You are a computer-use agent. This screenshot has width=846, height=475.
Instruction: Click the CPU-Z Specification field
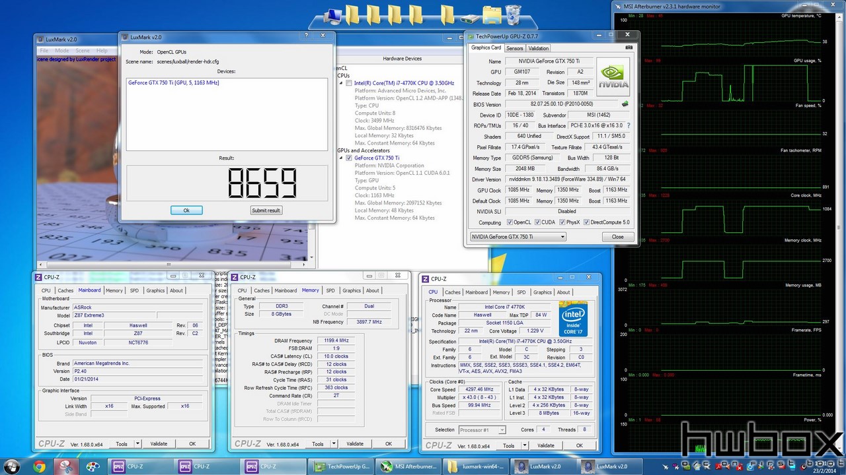click(x=525, y=341)
